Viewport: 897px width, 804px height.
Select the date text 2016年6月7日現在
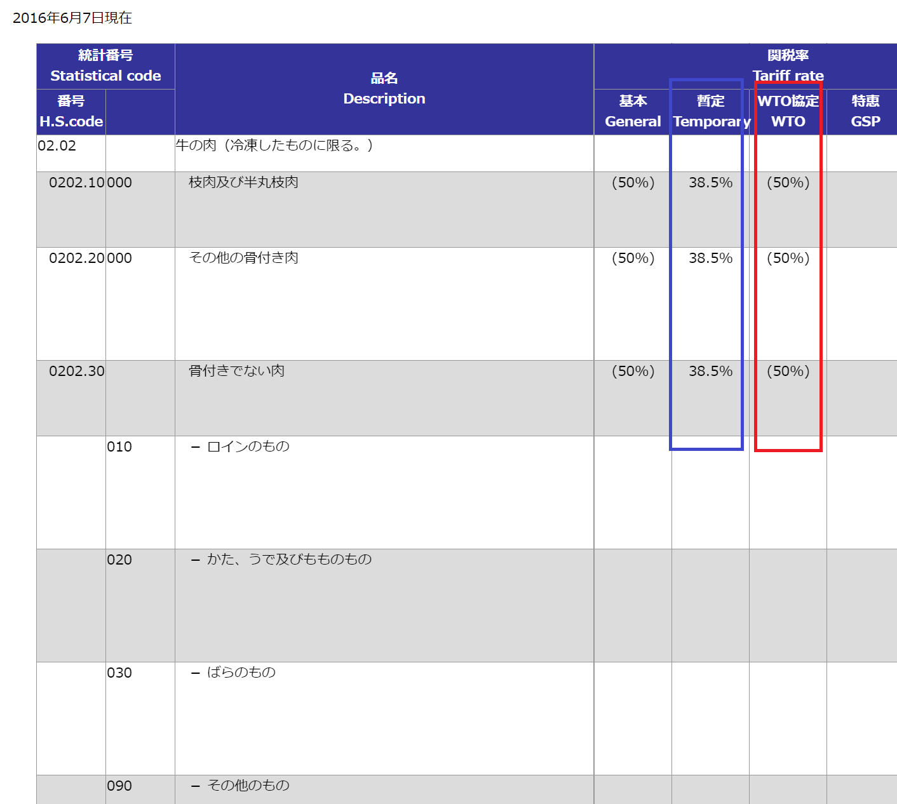72,18
